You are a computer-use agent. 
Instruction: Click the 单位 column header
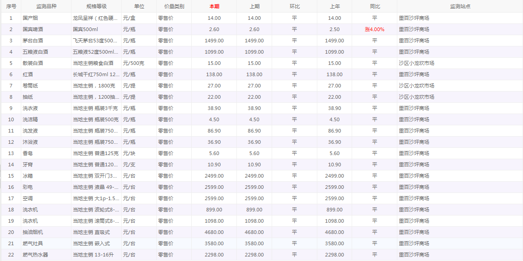(139, 6)
